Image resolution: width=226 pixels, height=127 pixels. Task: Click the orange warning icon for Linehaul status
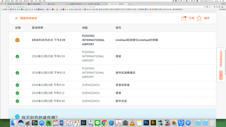coord(17,40)
